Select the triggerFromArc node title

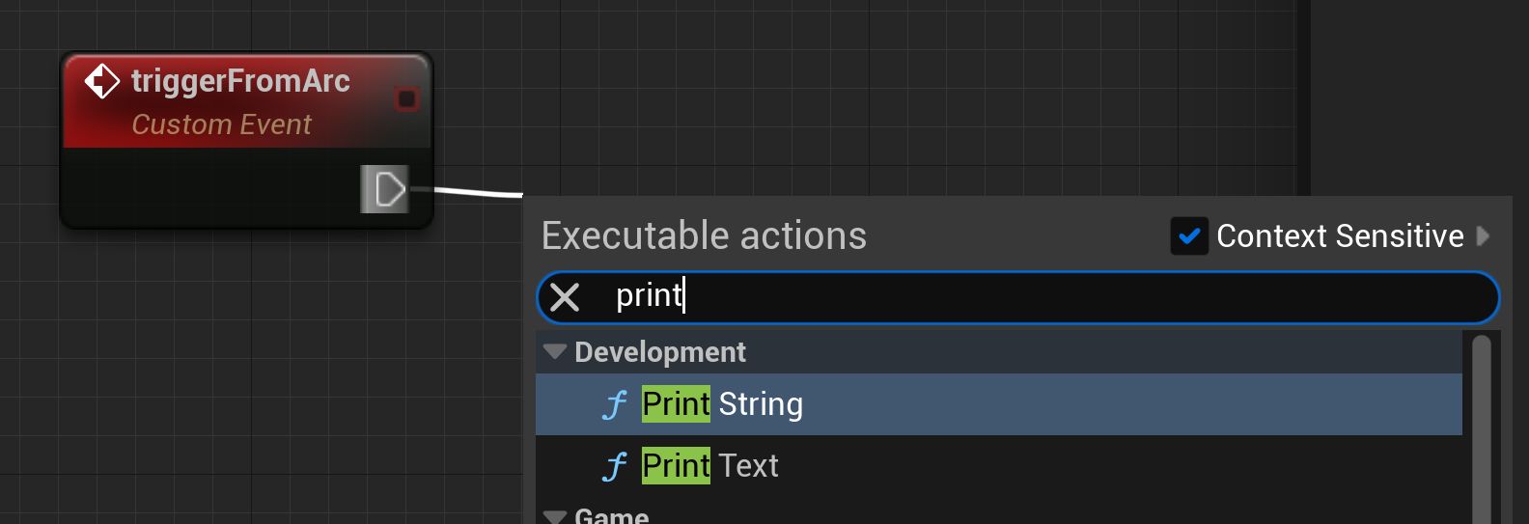pyautogui.click(x=240, y=81)
